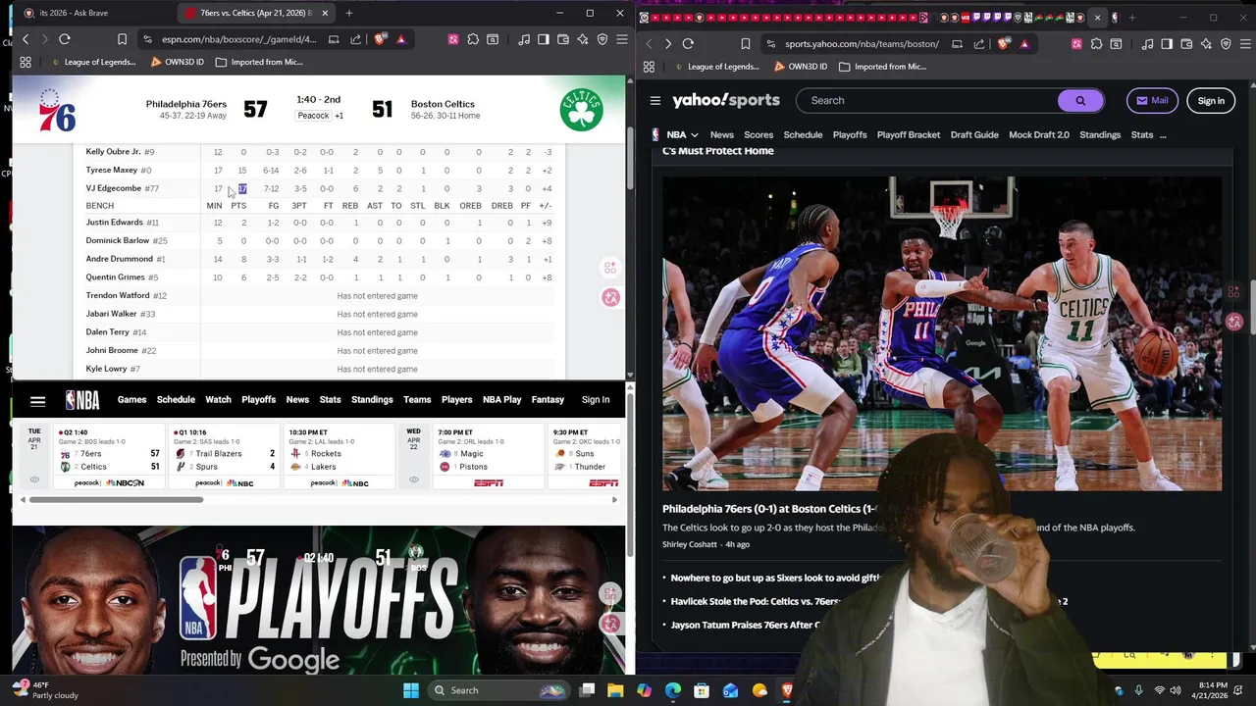The image size is (1256, 706).
Task: Open site settings icon beside espn.com address
Action: (147, 39)
